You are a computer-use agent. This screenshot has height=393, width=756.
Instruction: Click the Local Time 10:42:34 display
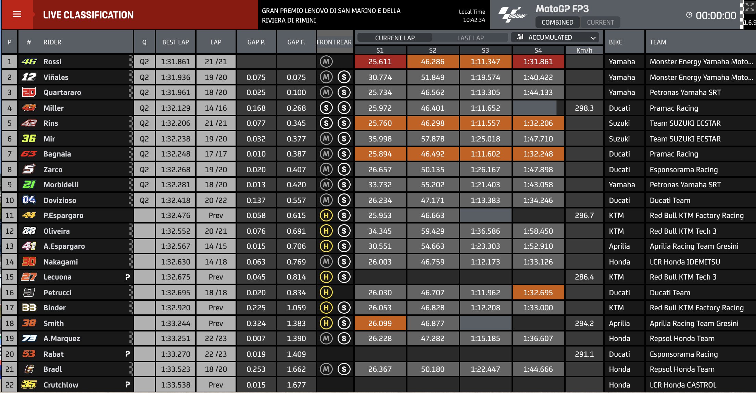472,16
